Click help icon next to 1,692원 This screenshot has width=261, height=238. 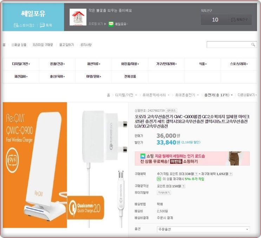tap(230, 174)
